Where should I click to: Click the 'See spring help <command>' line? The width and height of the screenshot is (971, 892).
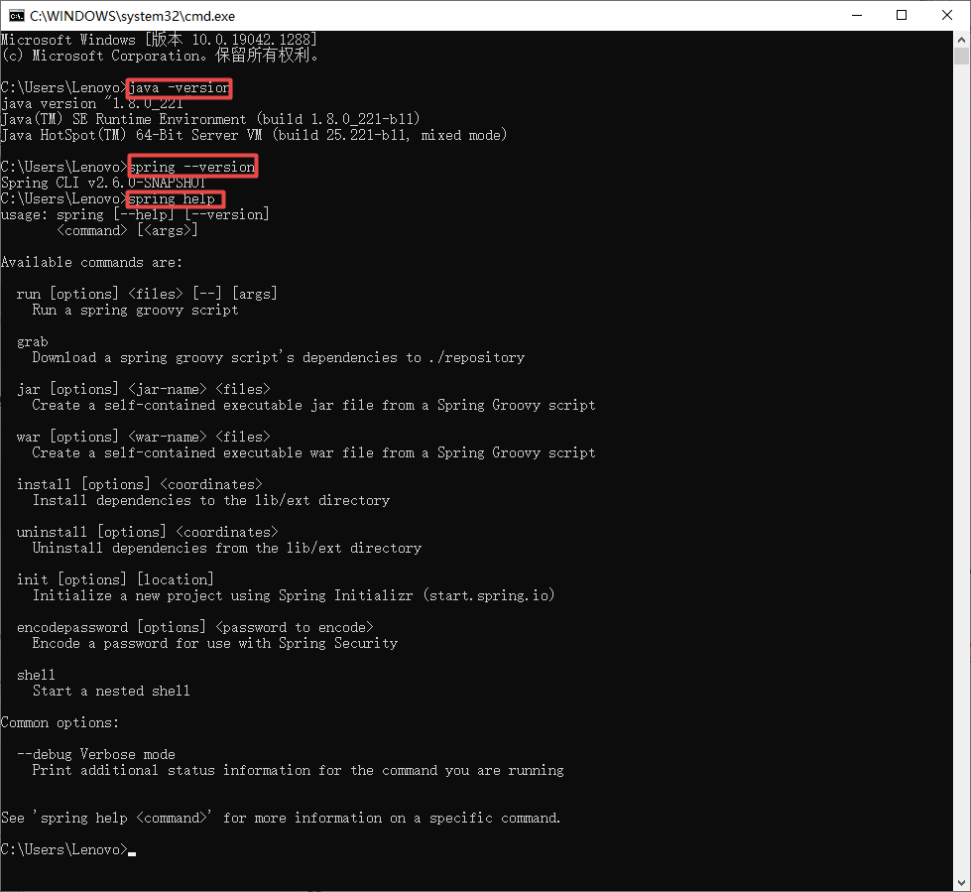click(x=281, y=819)
